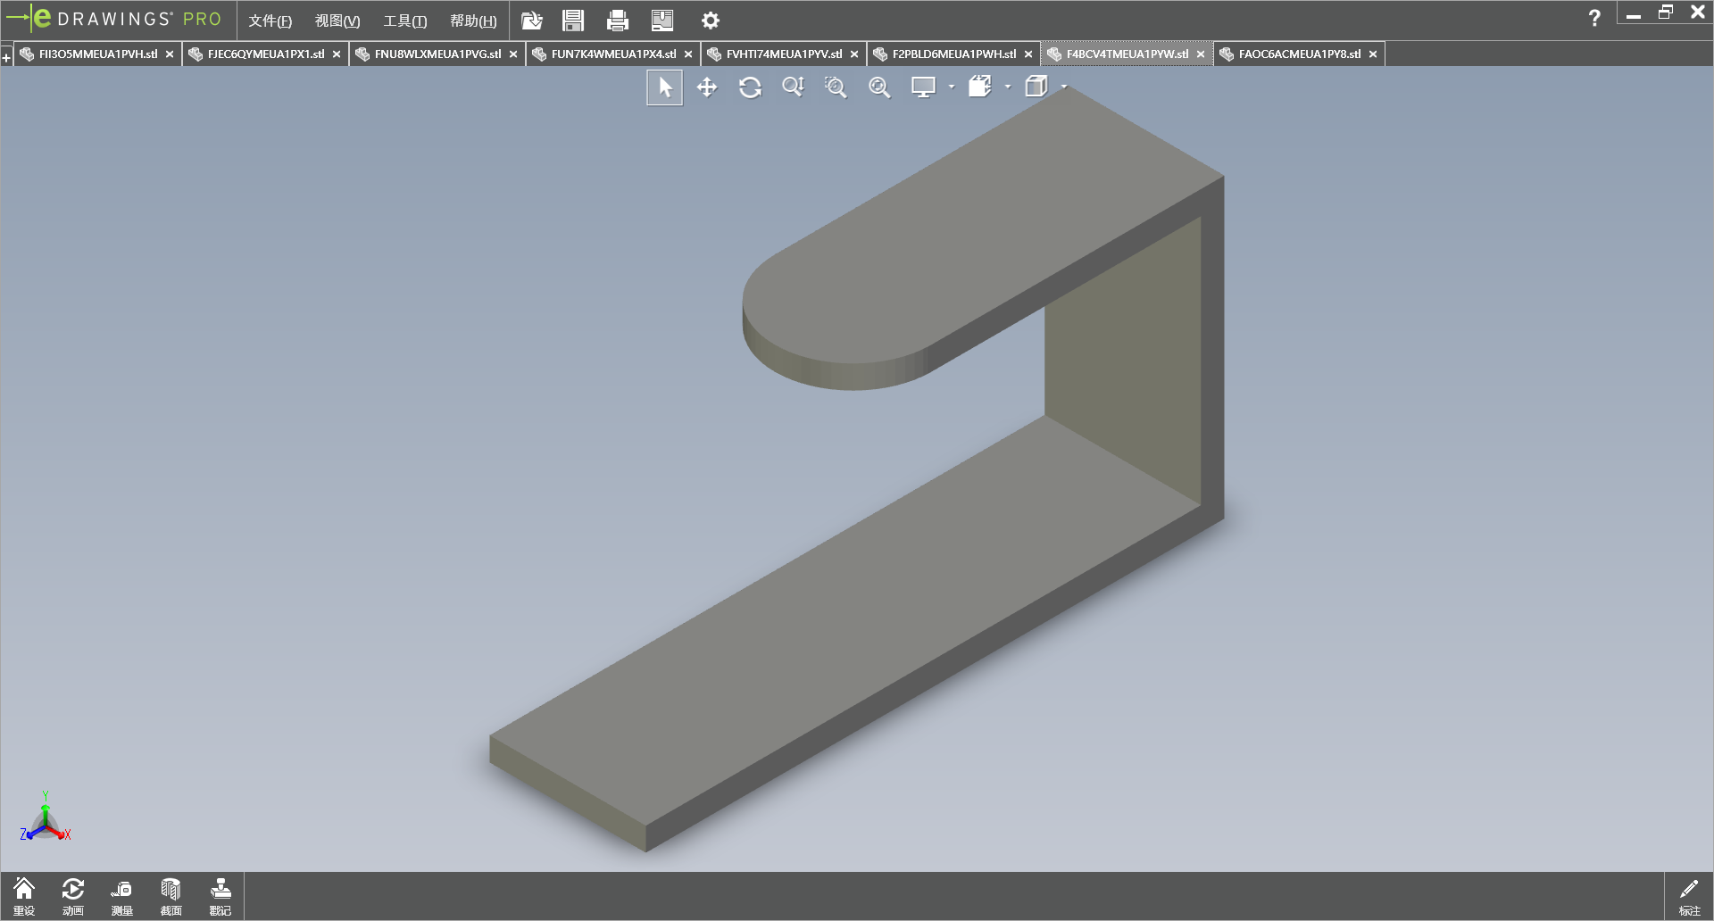This screenshot has height=921, width=1714.
Task: Click the 动画 (Animate) button
Action: (73, 896)
